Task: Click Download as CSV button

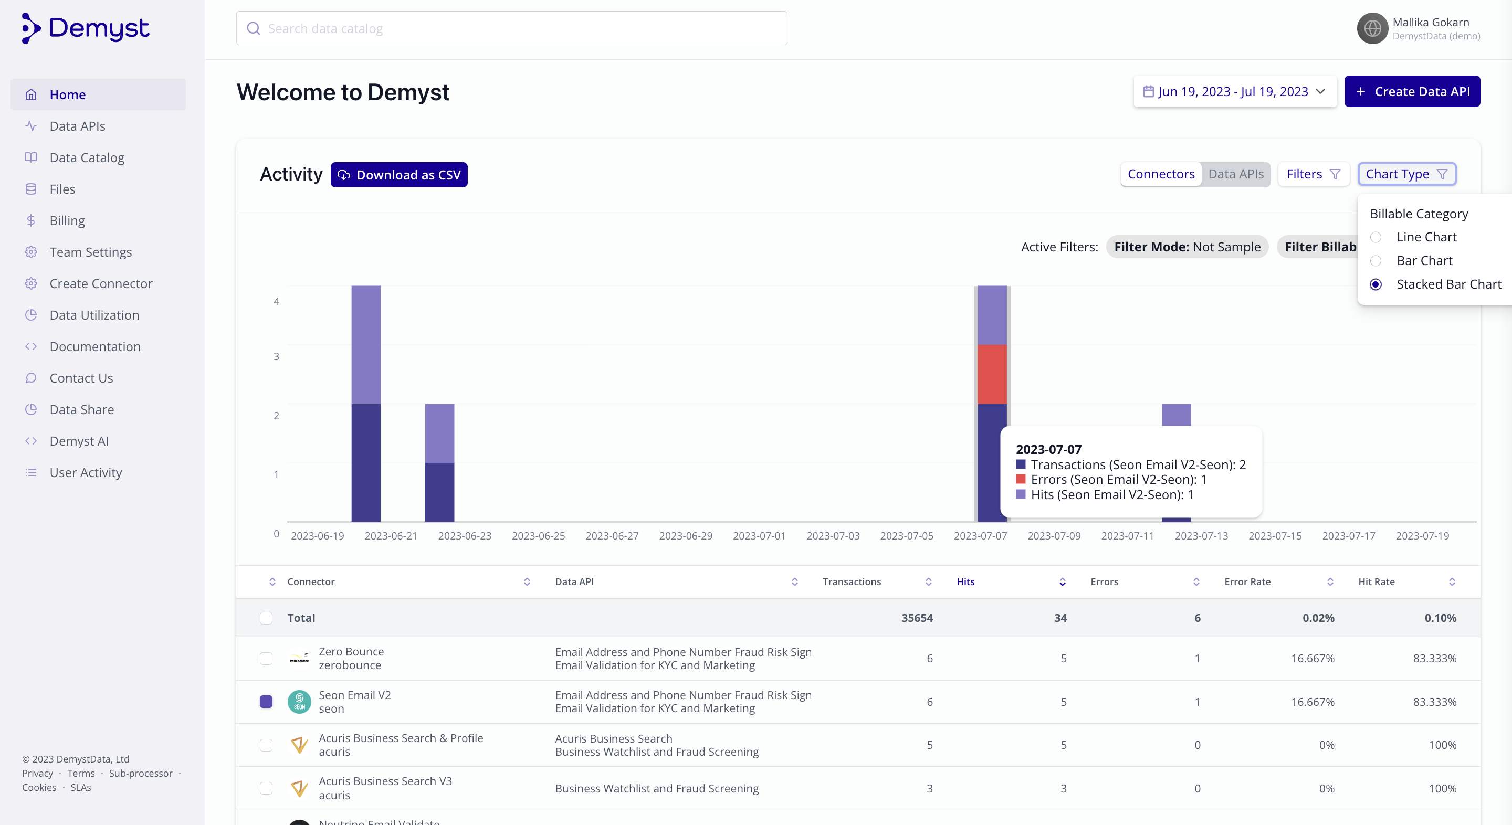Action: pyautogui.click(x=401, y=175)
